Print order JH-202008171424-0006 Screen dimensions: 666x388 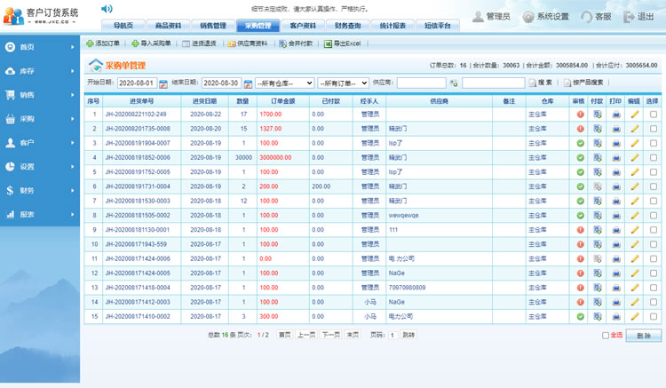[x=616, y=258]
